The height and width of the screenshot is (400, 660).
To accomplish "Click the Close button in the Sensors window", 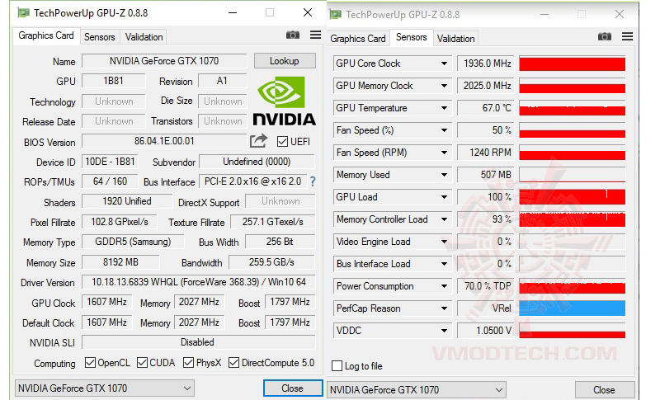I will click(x=604, y=389).
